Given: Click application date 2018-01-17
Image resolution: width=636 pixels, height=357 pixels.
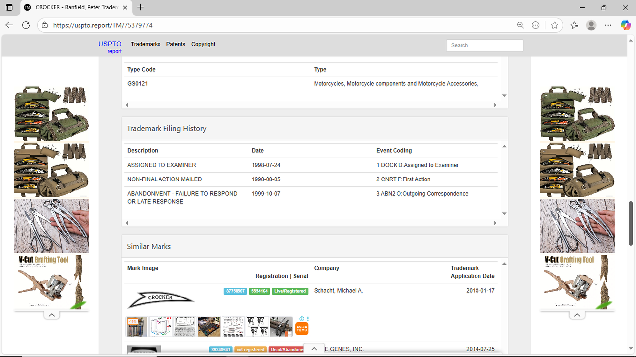Looking at the screenshot, I should [x=480, y=291].
